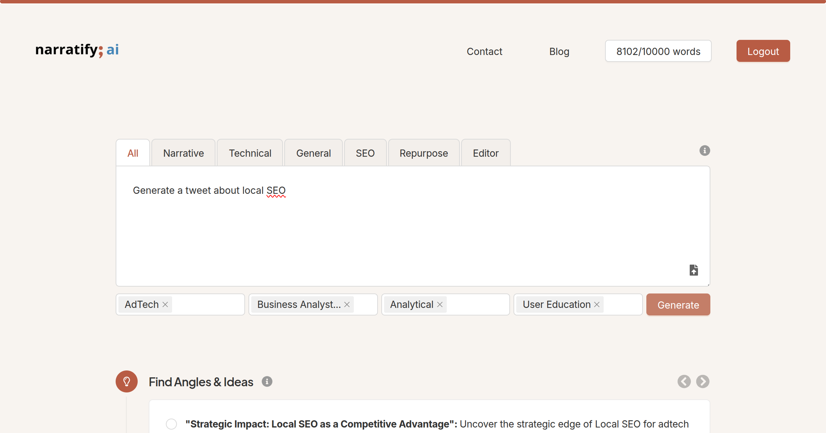Remove the AdTech tag

[165, 304]
